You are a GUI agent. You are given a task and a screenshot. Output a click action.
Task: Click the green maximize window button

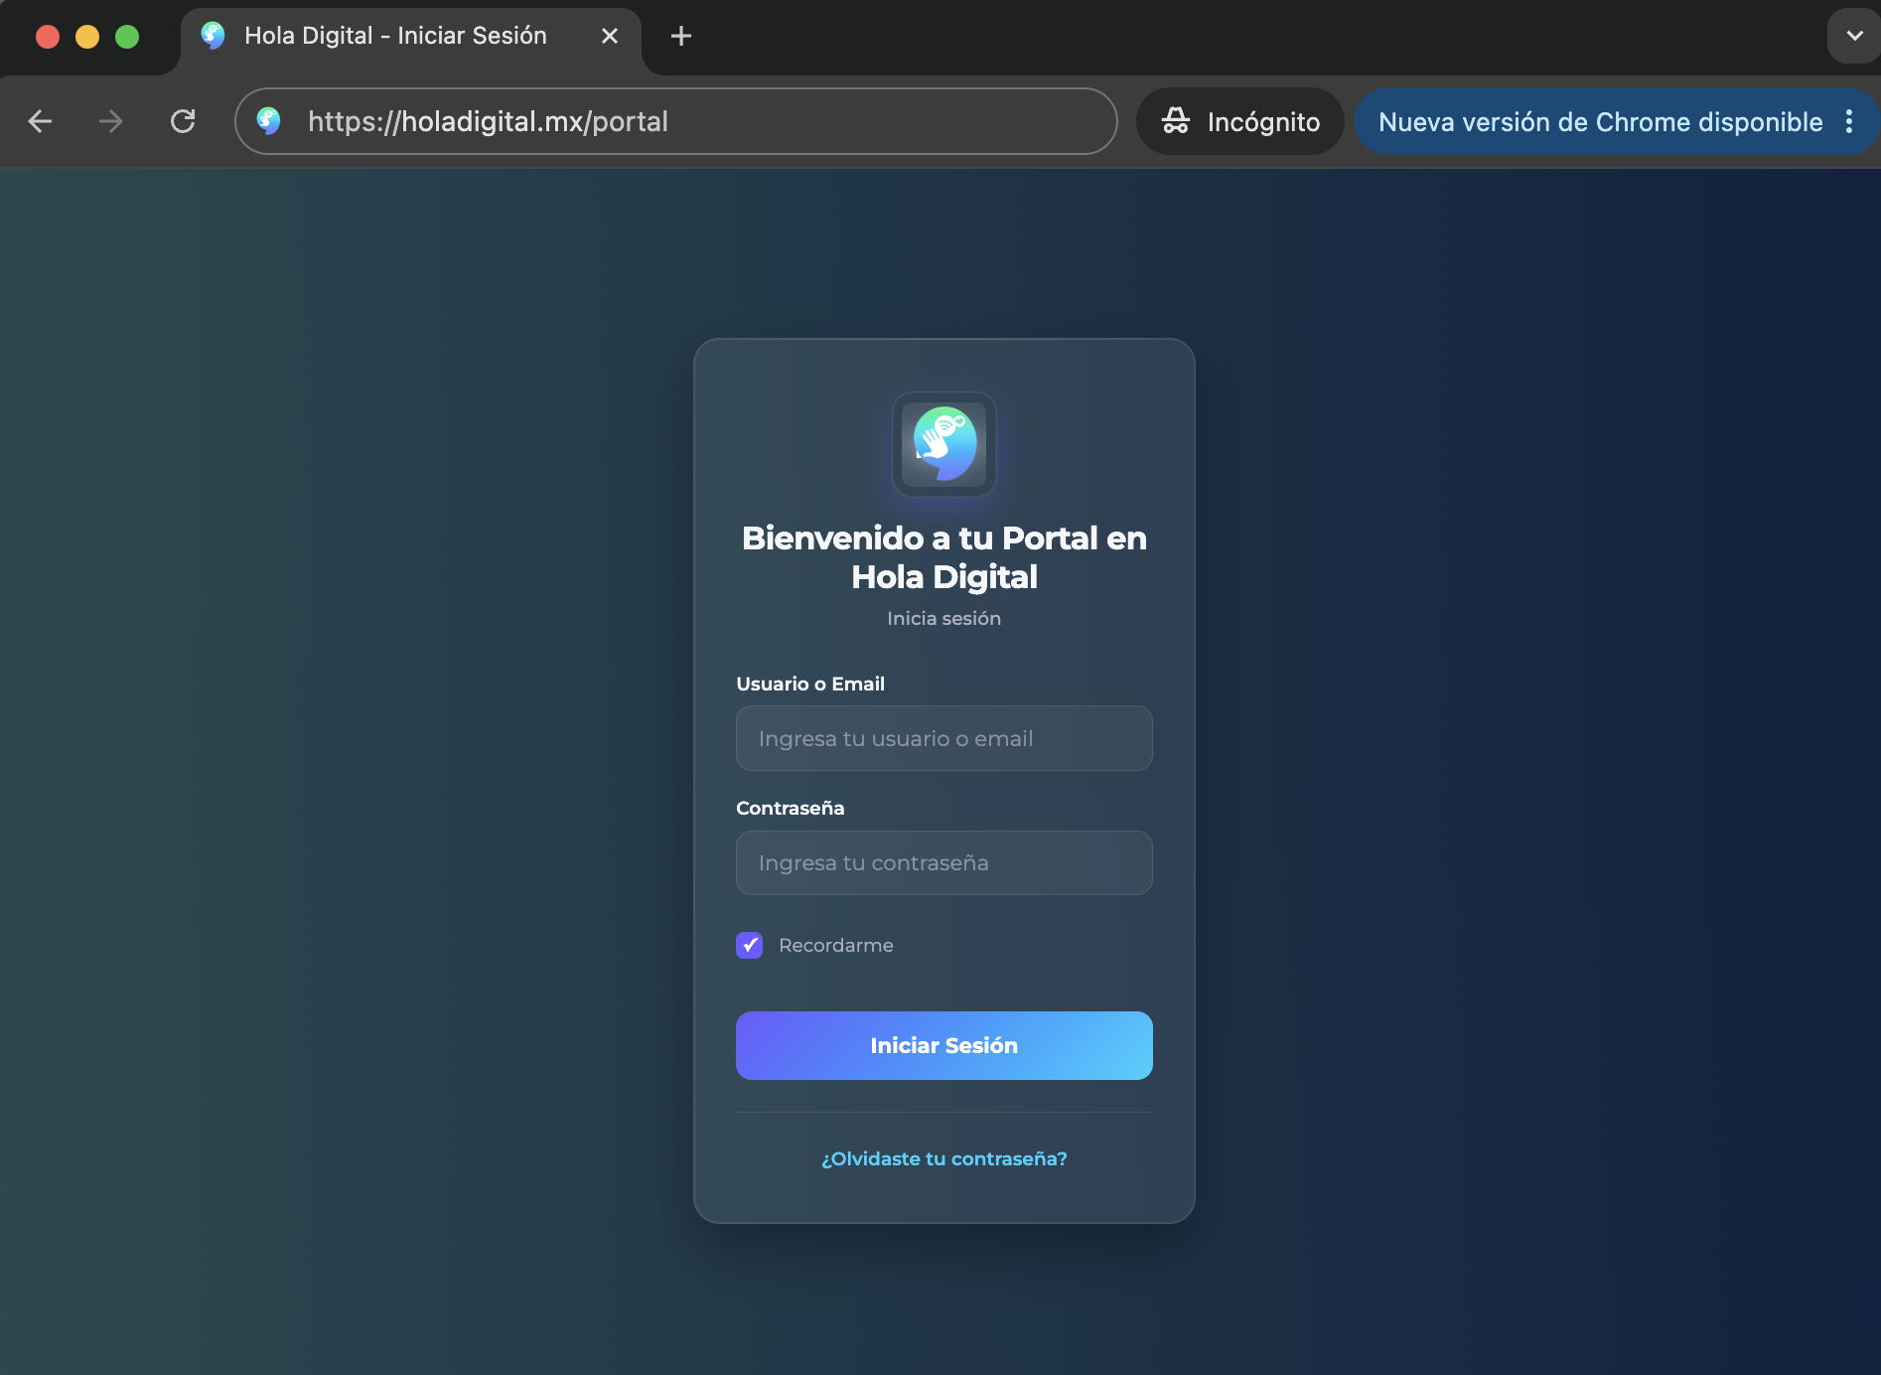(127, 37)
